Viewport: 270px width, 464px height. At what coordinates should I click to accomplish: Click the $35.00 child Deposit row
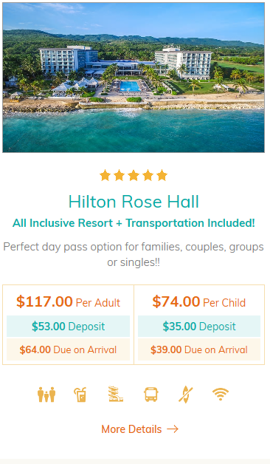click(x=199, y=326)
